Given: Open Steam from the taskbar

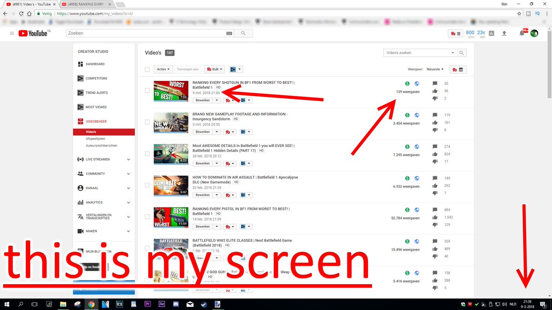Looking at the screenshot, I should pos(204,304).
